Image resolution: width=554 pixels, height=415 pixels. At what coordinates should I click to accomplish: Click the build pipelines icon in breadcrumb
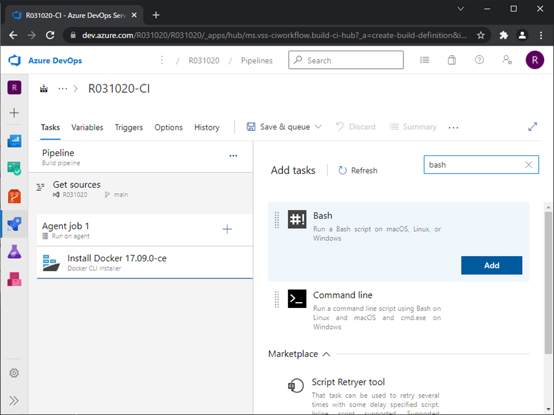pyautogui.click(x=44, y=88)
